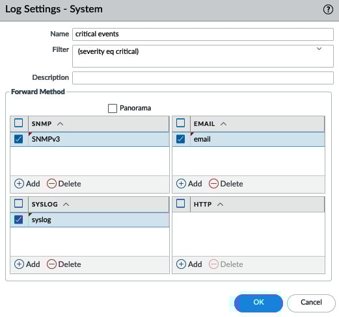Uncheck the email profile checkbox

[x=180, y=139]
